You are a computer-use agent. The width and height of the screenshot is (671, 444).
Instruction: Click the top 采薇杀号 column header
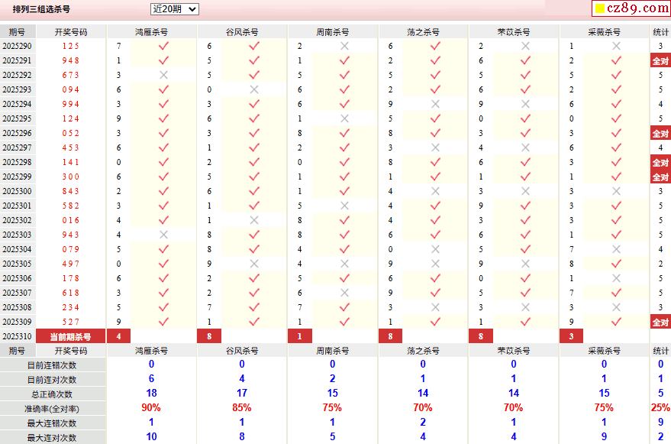point(604,32)
